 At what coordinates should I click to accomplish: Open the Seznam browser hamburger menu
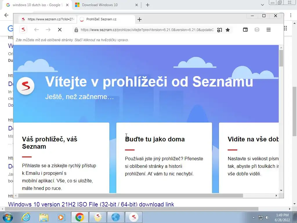tap(268, 30)
